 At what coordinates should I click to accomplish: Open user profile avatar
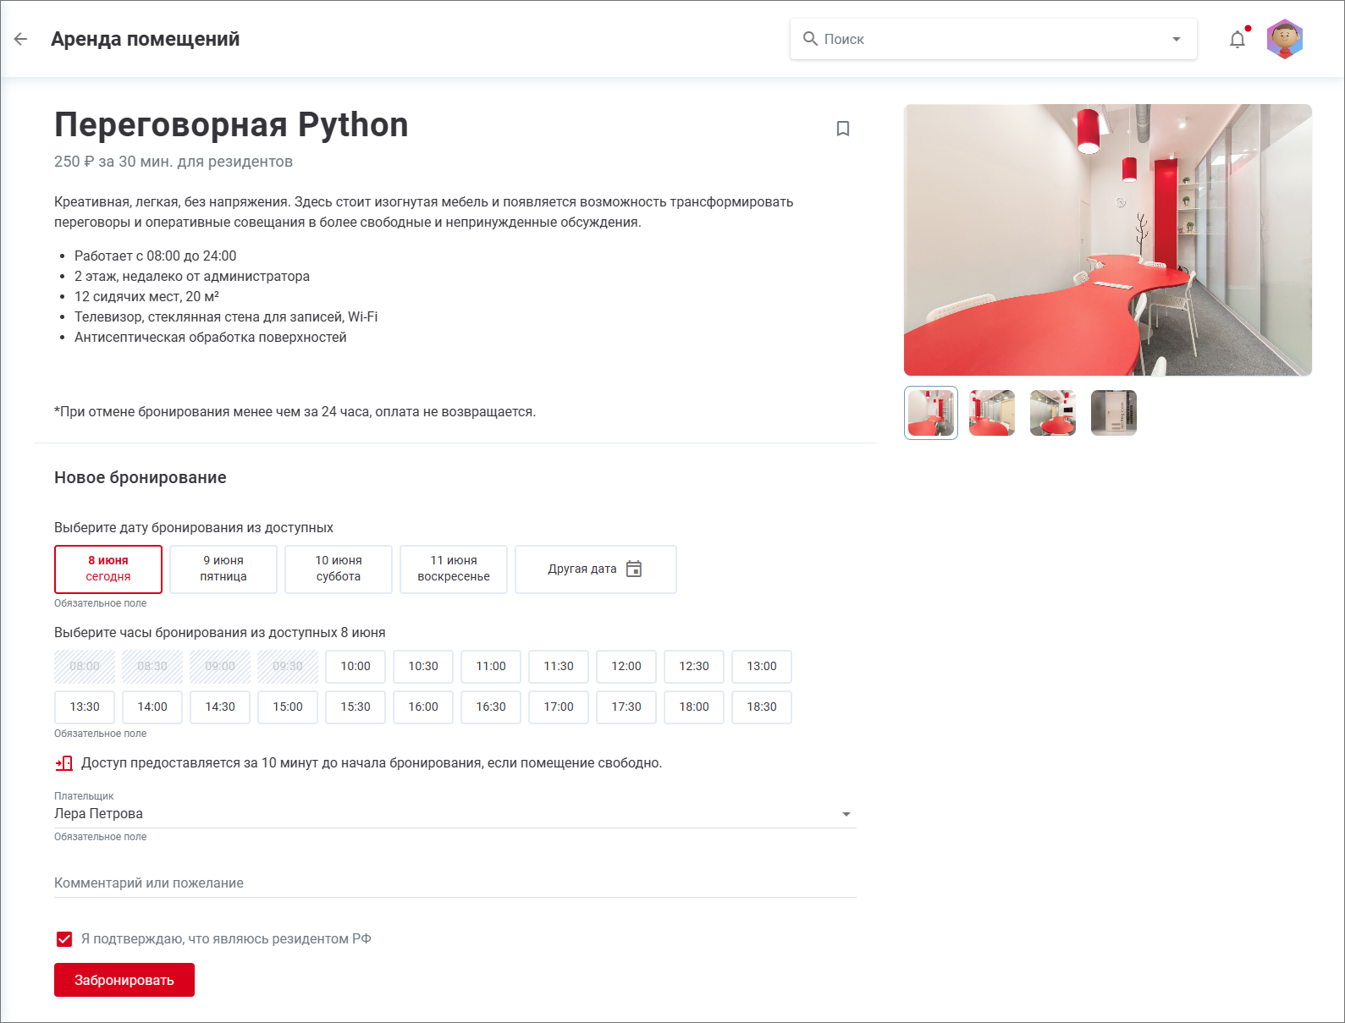1285,39
